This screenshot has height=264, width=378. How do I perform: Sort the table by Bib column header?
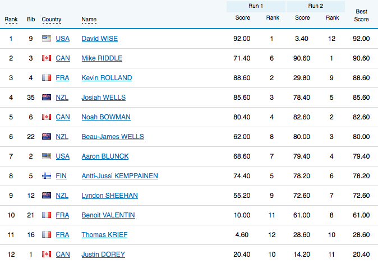coord(30,20)
